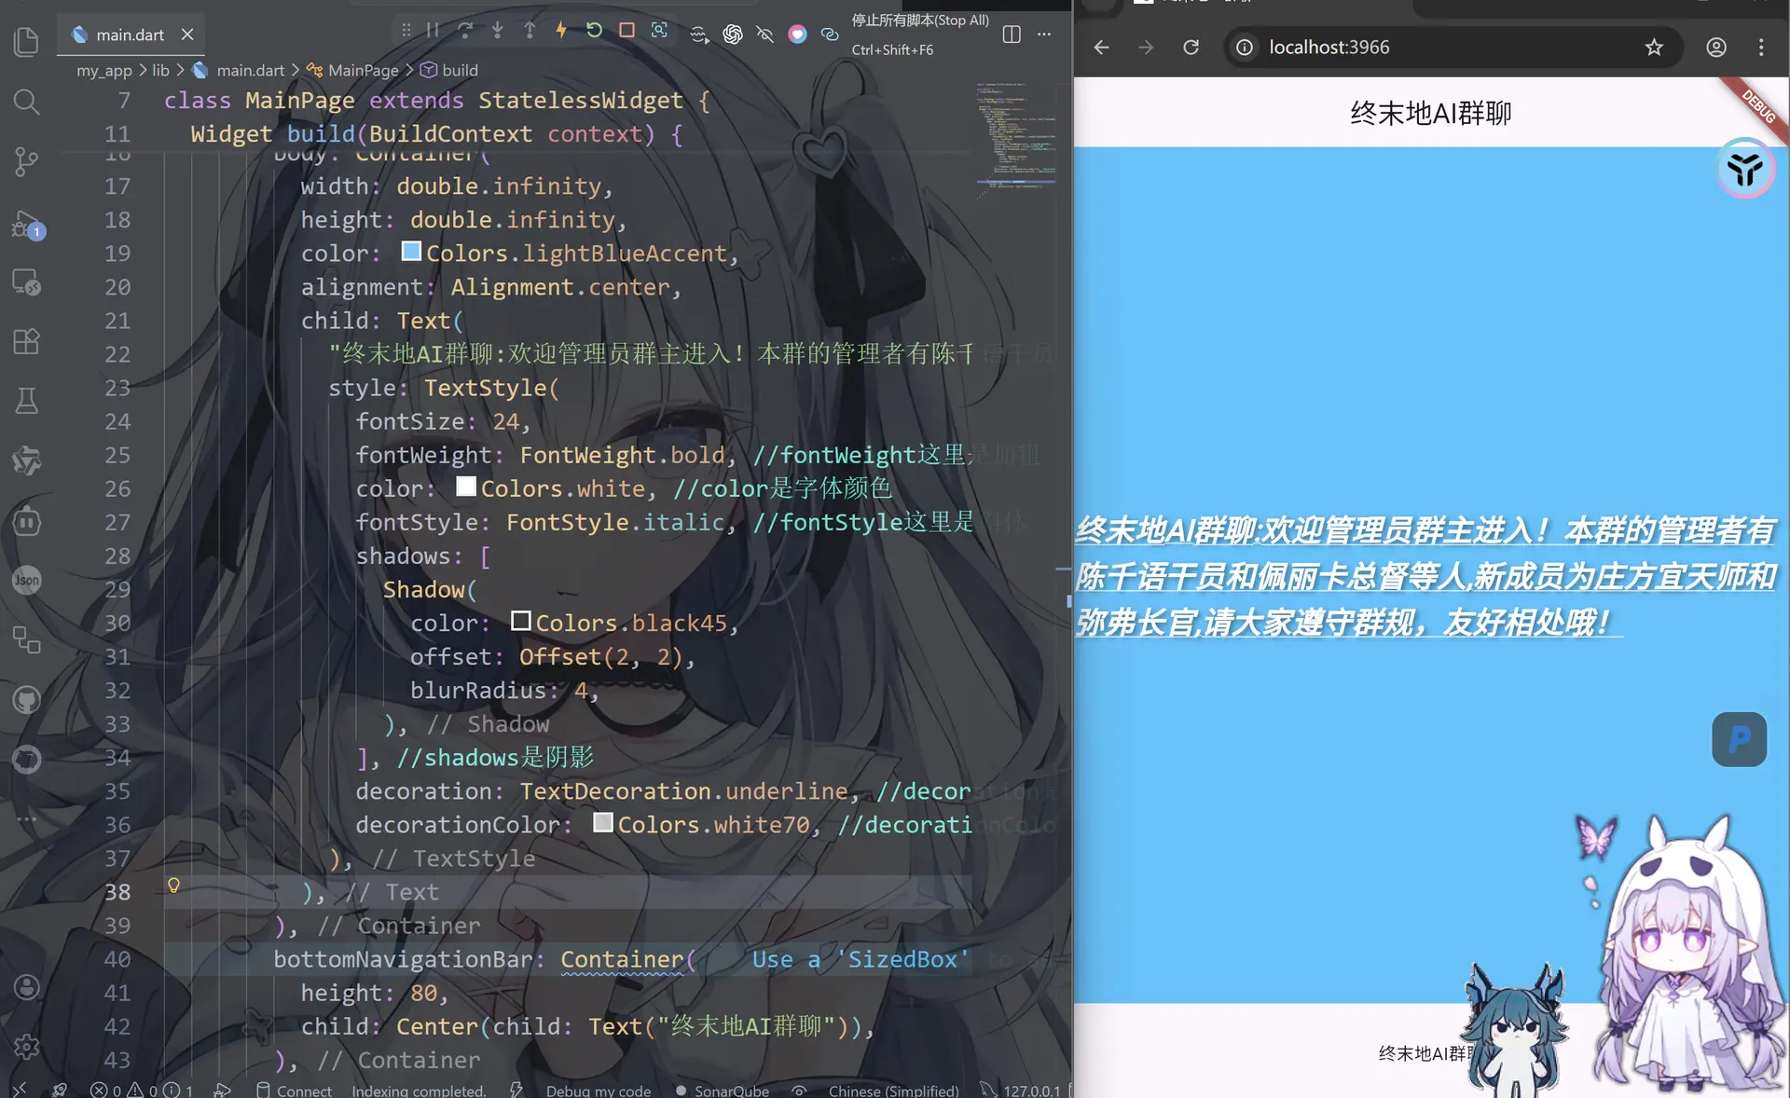The height and width of the screenshot is (1098, 1790).
Task: Split the editor to the right
Action: click(1012, 34)
